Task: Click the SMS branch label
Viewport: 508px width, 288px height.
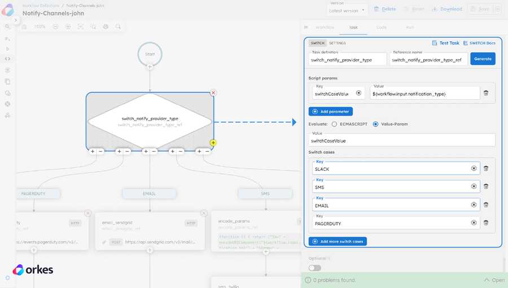Action: [x=265, y=193]
